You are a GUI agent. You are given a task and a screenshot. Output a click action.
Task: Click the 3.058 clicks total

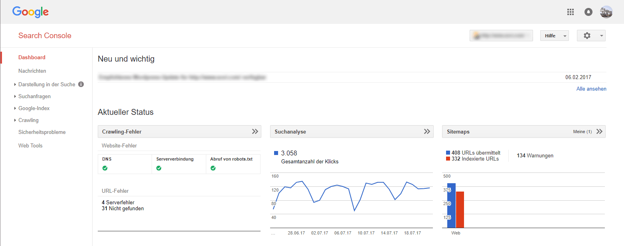coord(289,153)
